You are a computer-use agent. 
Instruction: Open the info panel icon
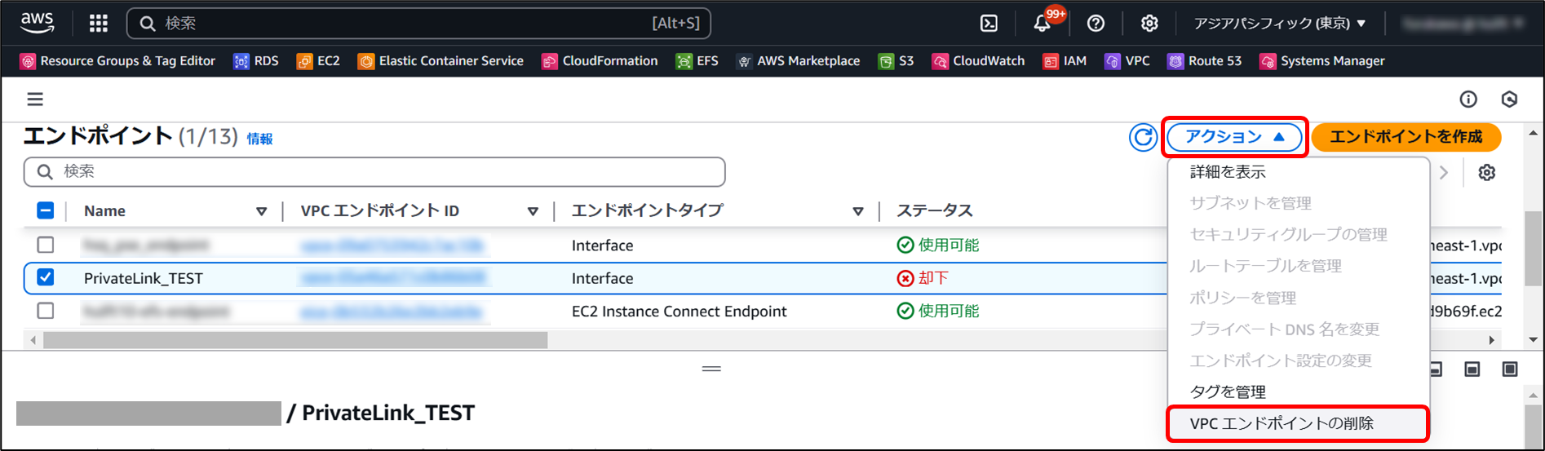(1468, 99)
